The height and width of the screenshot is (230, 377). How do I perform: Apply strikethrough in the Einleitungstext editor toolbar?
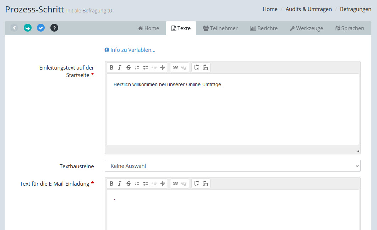click(129, 67)
